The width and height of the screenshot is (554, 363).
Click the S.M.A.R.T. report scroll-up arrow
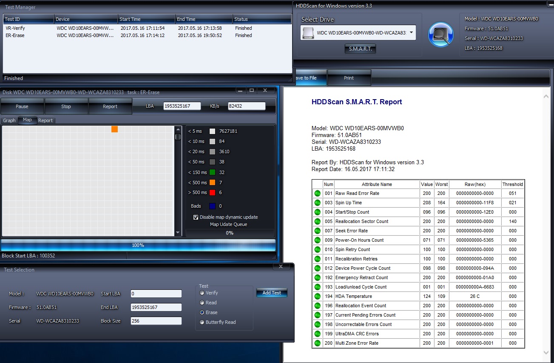pyautogui.click(x=546, y=97)
